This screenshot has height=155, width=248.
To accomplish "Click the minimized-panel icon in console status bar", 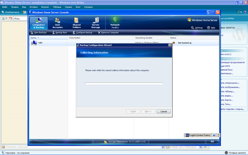I will point(212,141).
